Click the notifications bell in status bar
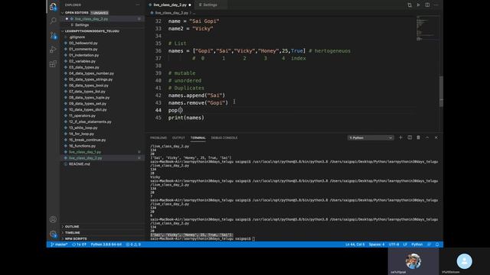 click(437, 244)
